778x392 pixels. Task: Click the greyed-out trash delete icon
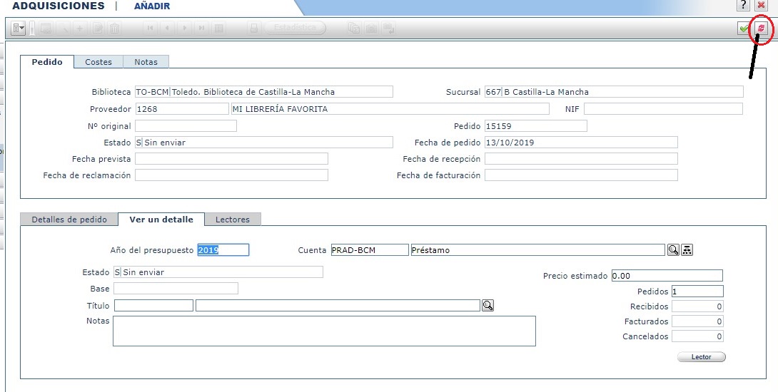click(x=114, y=29)
